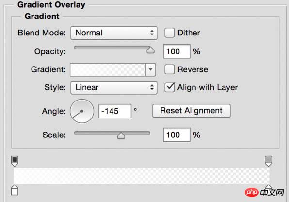Expand the gradient picker arrow
289x202 pixels.
[x=151, y=69]
